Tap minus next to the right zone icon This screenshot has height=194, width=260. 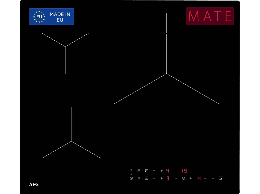[x=205, y=178]
